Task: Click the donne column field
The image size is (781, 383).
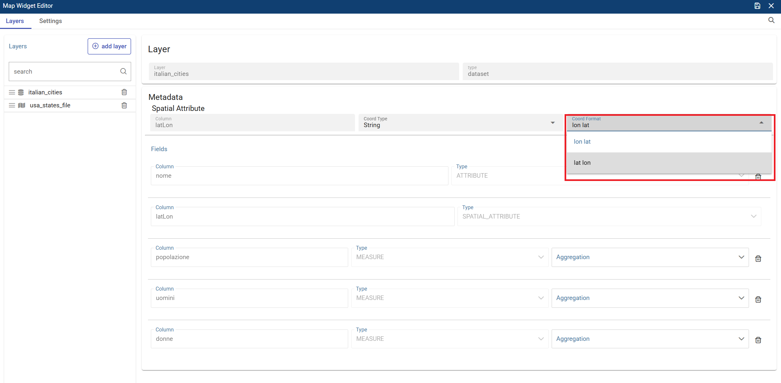Action: point(249,339)
